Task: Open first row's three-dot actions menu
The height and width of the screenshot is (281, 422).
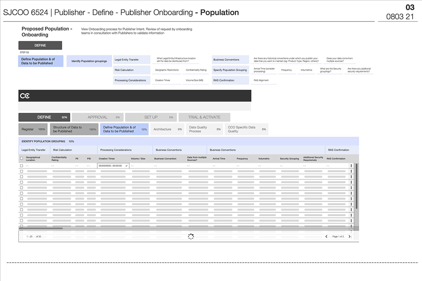Action: [x=351, y=166]
